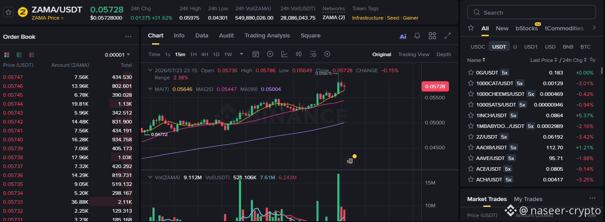Open the favorites star tab in market list
The height and width of the screenshot is (222, 605).
click(x=471, y=28)
